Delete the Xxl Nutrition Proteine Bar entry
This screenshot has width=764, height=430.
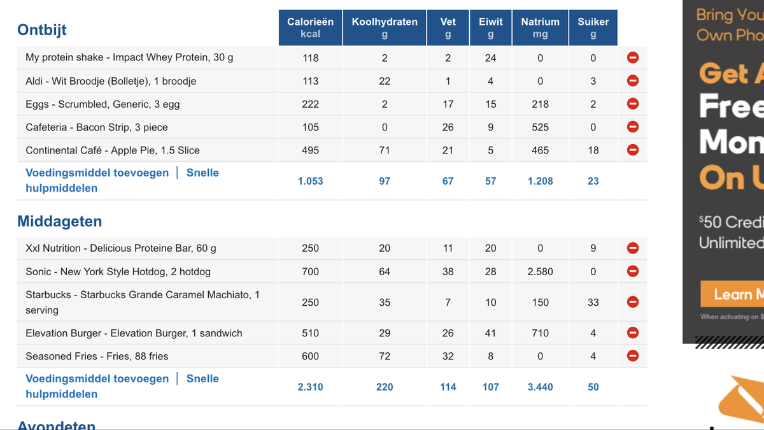click(x=633, y=248)
